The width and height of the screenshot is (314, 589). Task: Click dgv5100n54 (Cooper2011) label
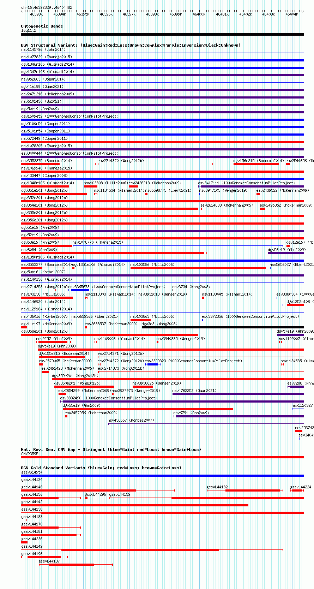click(46, 124)
